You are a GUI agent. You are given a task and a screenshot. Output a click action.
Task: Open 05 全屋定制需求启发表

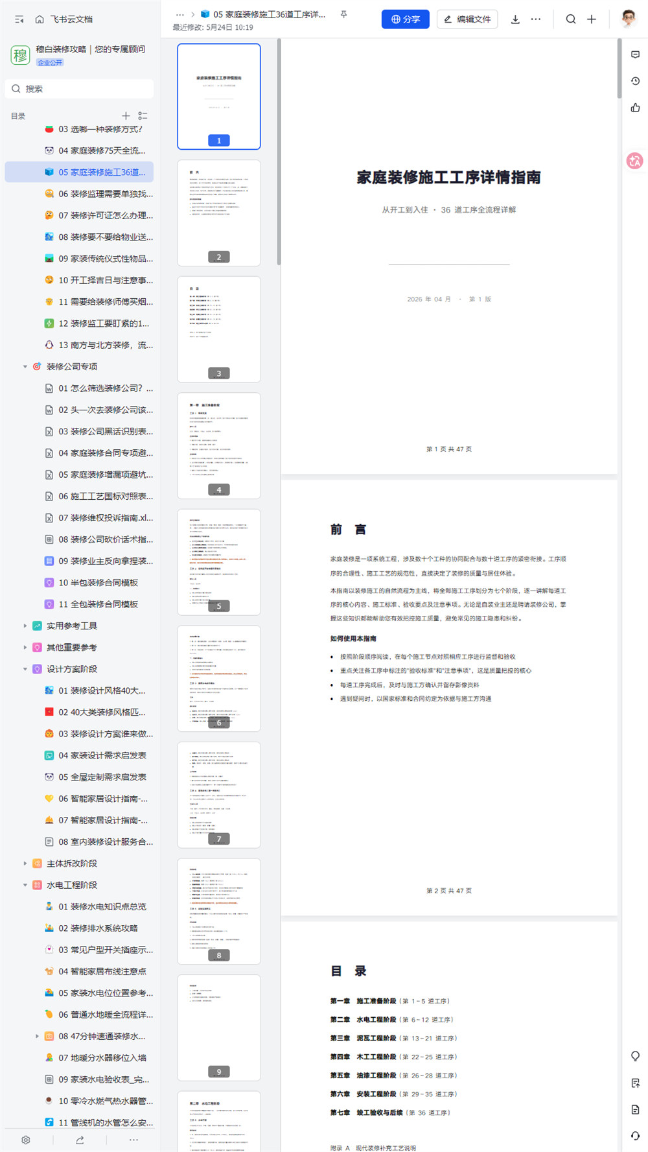tap(79, 777)
